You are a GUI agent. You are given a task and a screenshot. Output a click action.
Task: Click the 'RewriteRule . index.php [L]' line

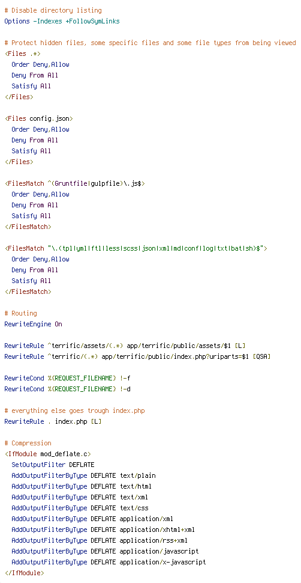[x=53, y=422]
